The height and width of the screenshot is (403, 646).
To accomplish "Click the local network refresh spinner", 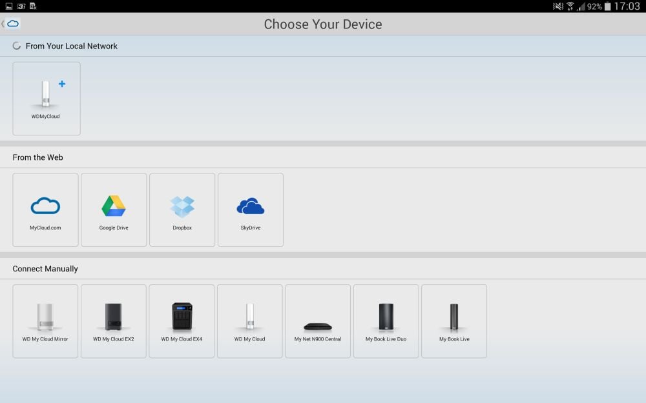I will coord(17,46).
